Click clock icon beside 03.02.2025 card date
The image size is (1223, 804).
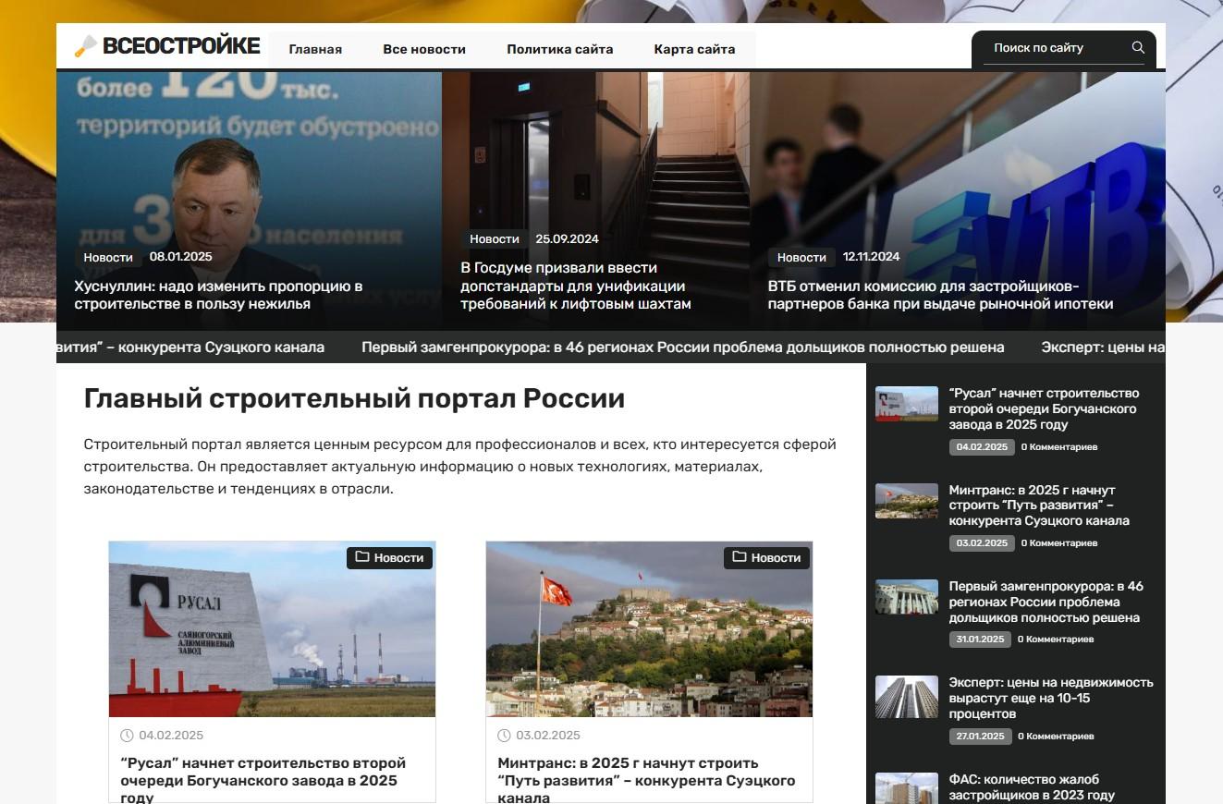point(504,736)
